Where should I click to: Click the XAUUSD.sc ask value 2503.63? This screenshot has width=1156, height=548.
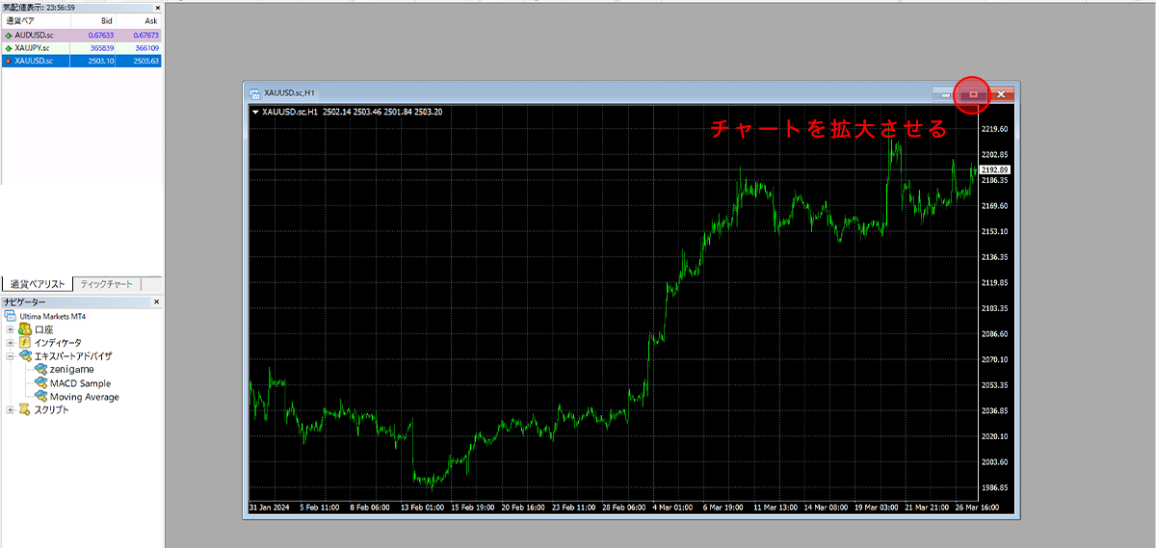pyautogui.click(x=144, y=61)
